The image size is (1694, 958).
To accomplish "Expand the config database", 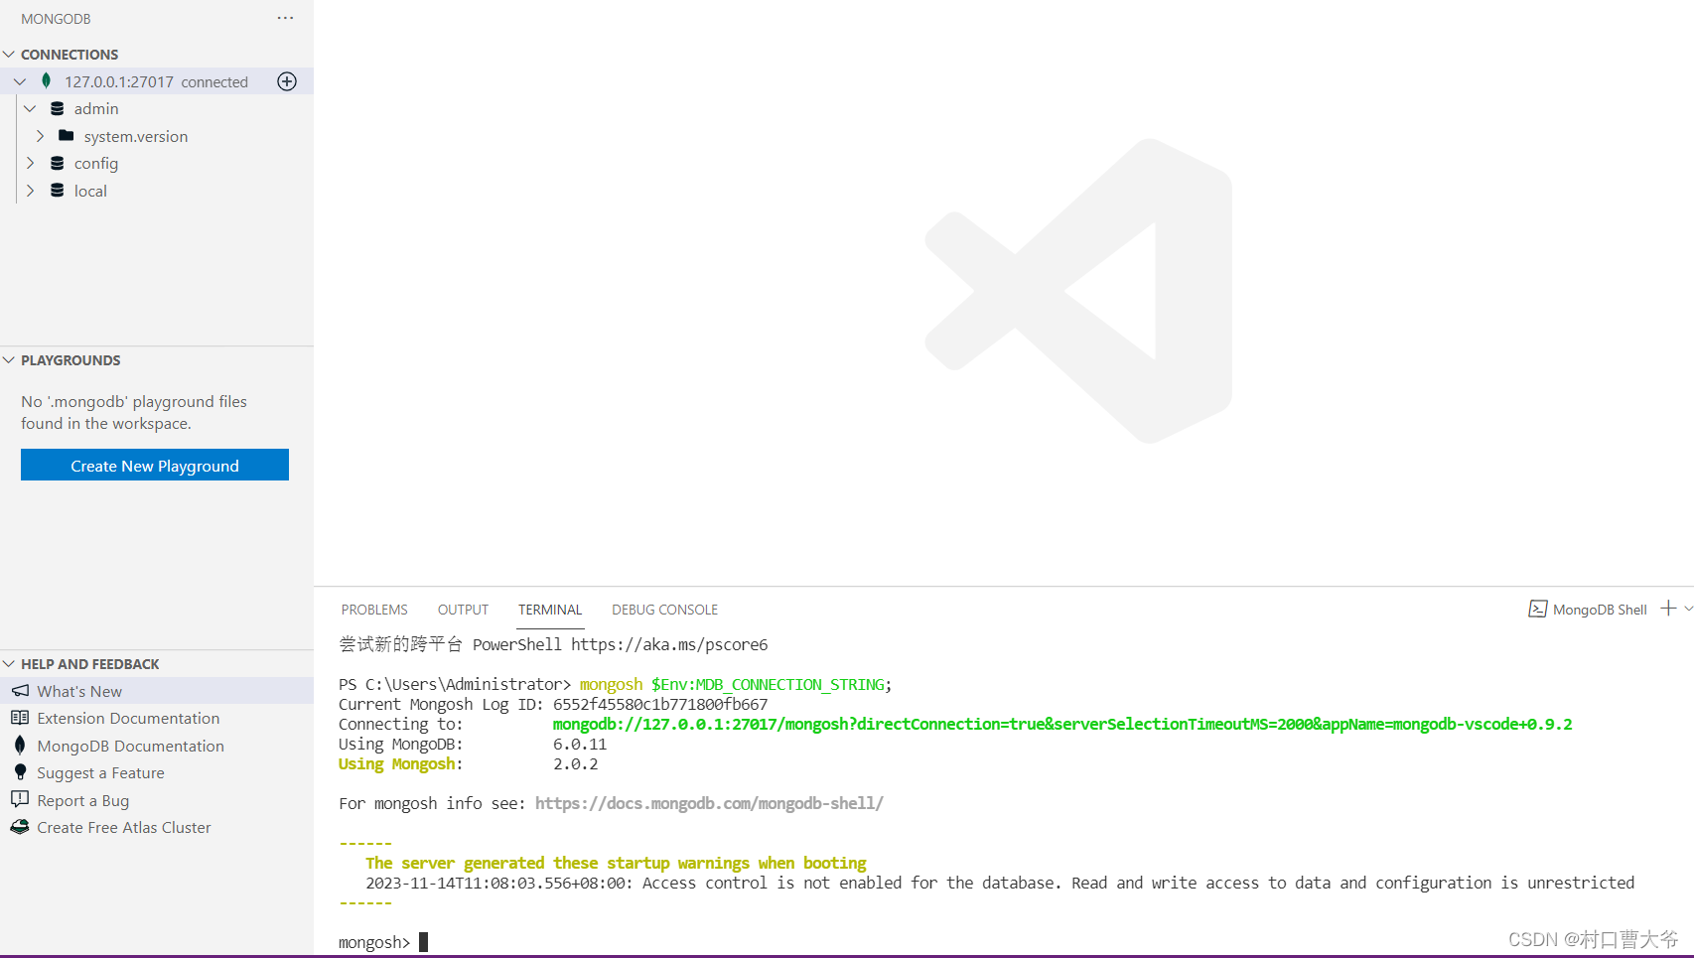I will coord(31,163).
